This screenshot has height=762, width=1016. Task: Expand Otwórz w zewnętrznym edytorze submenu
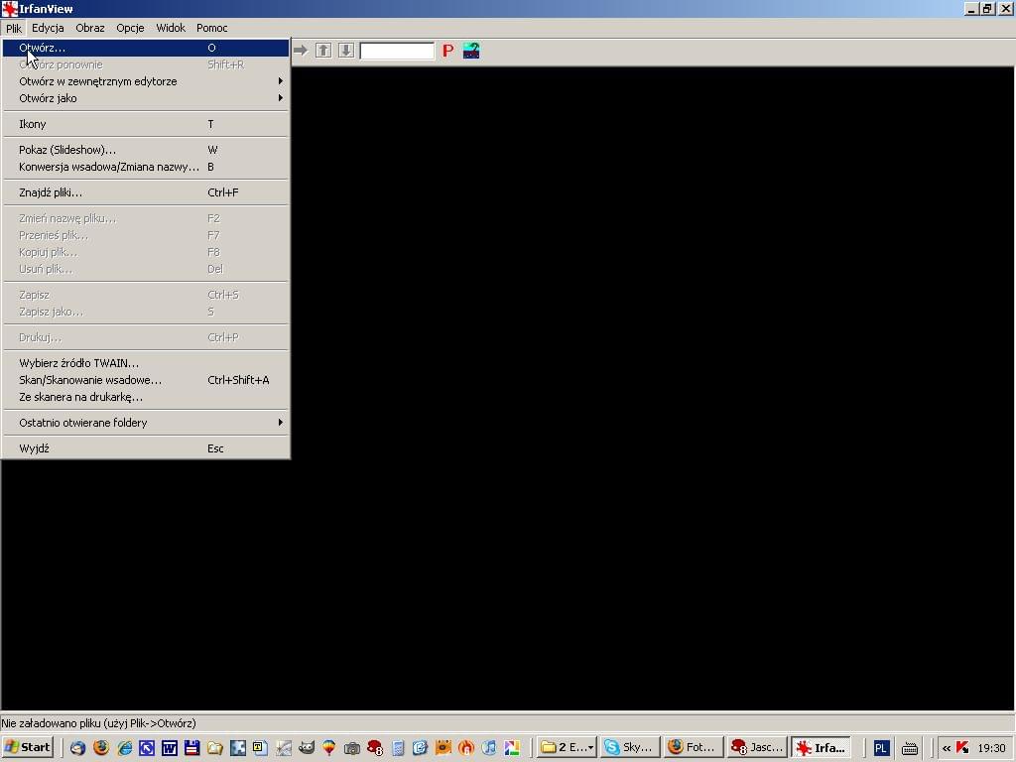pos(146,81)
